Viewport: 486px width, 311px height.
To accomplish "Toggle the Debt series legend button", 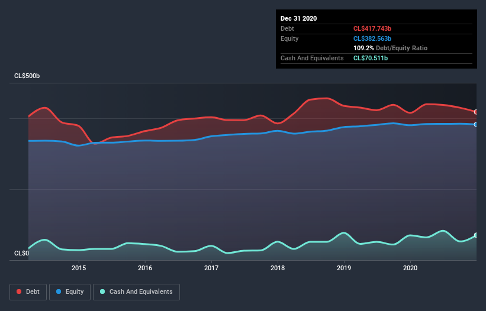I will pos(28,292).
